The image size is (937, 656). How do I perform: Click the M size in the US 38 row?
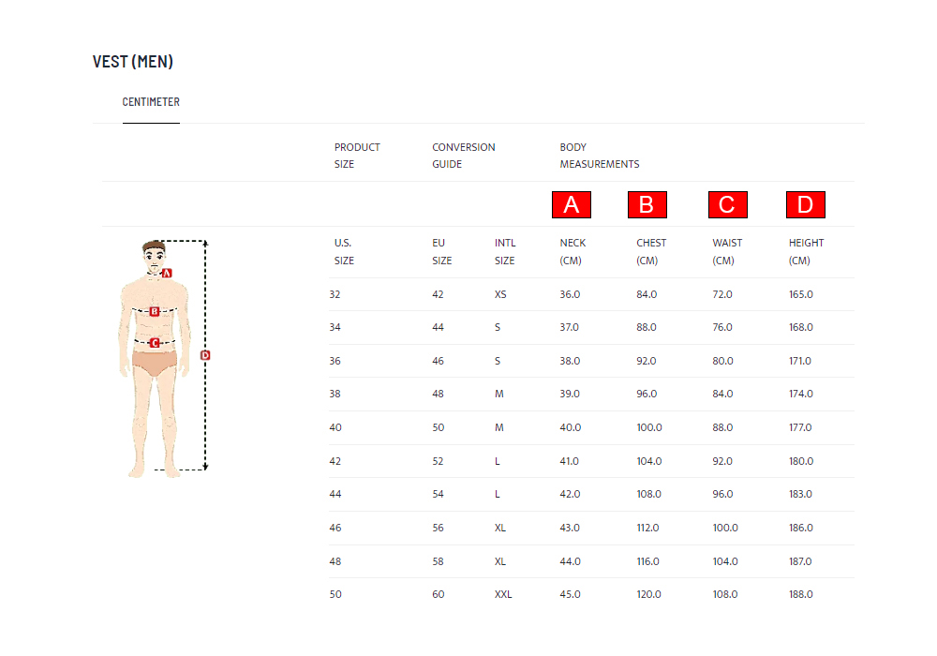499,394
